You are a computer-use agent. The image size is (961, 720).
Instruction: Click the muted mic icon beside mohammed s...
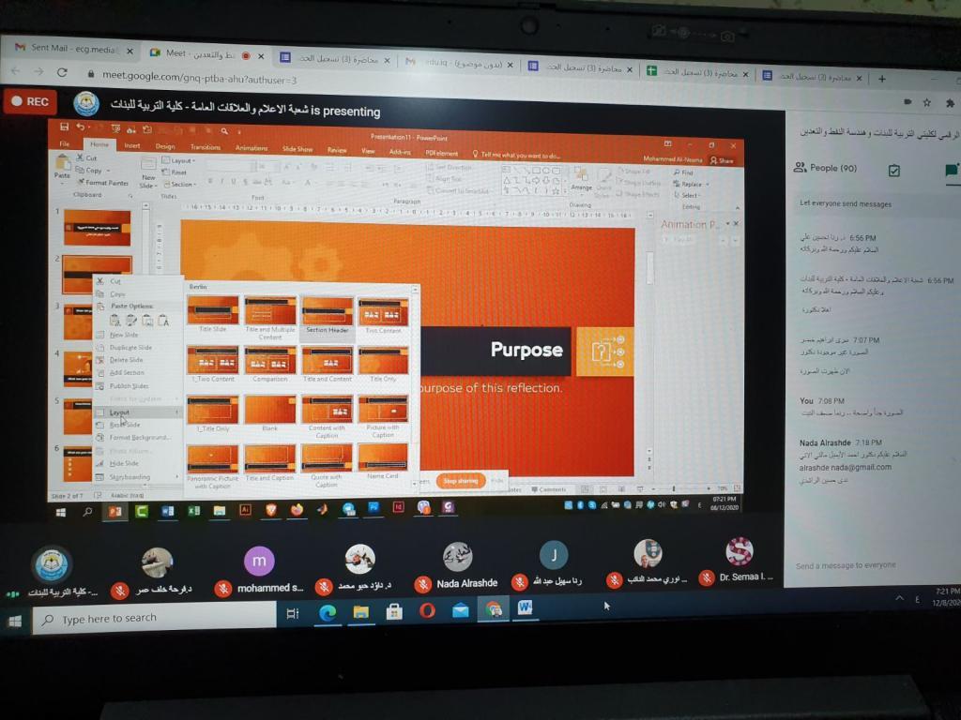pos(223,588)
